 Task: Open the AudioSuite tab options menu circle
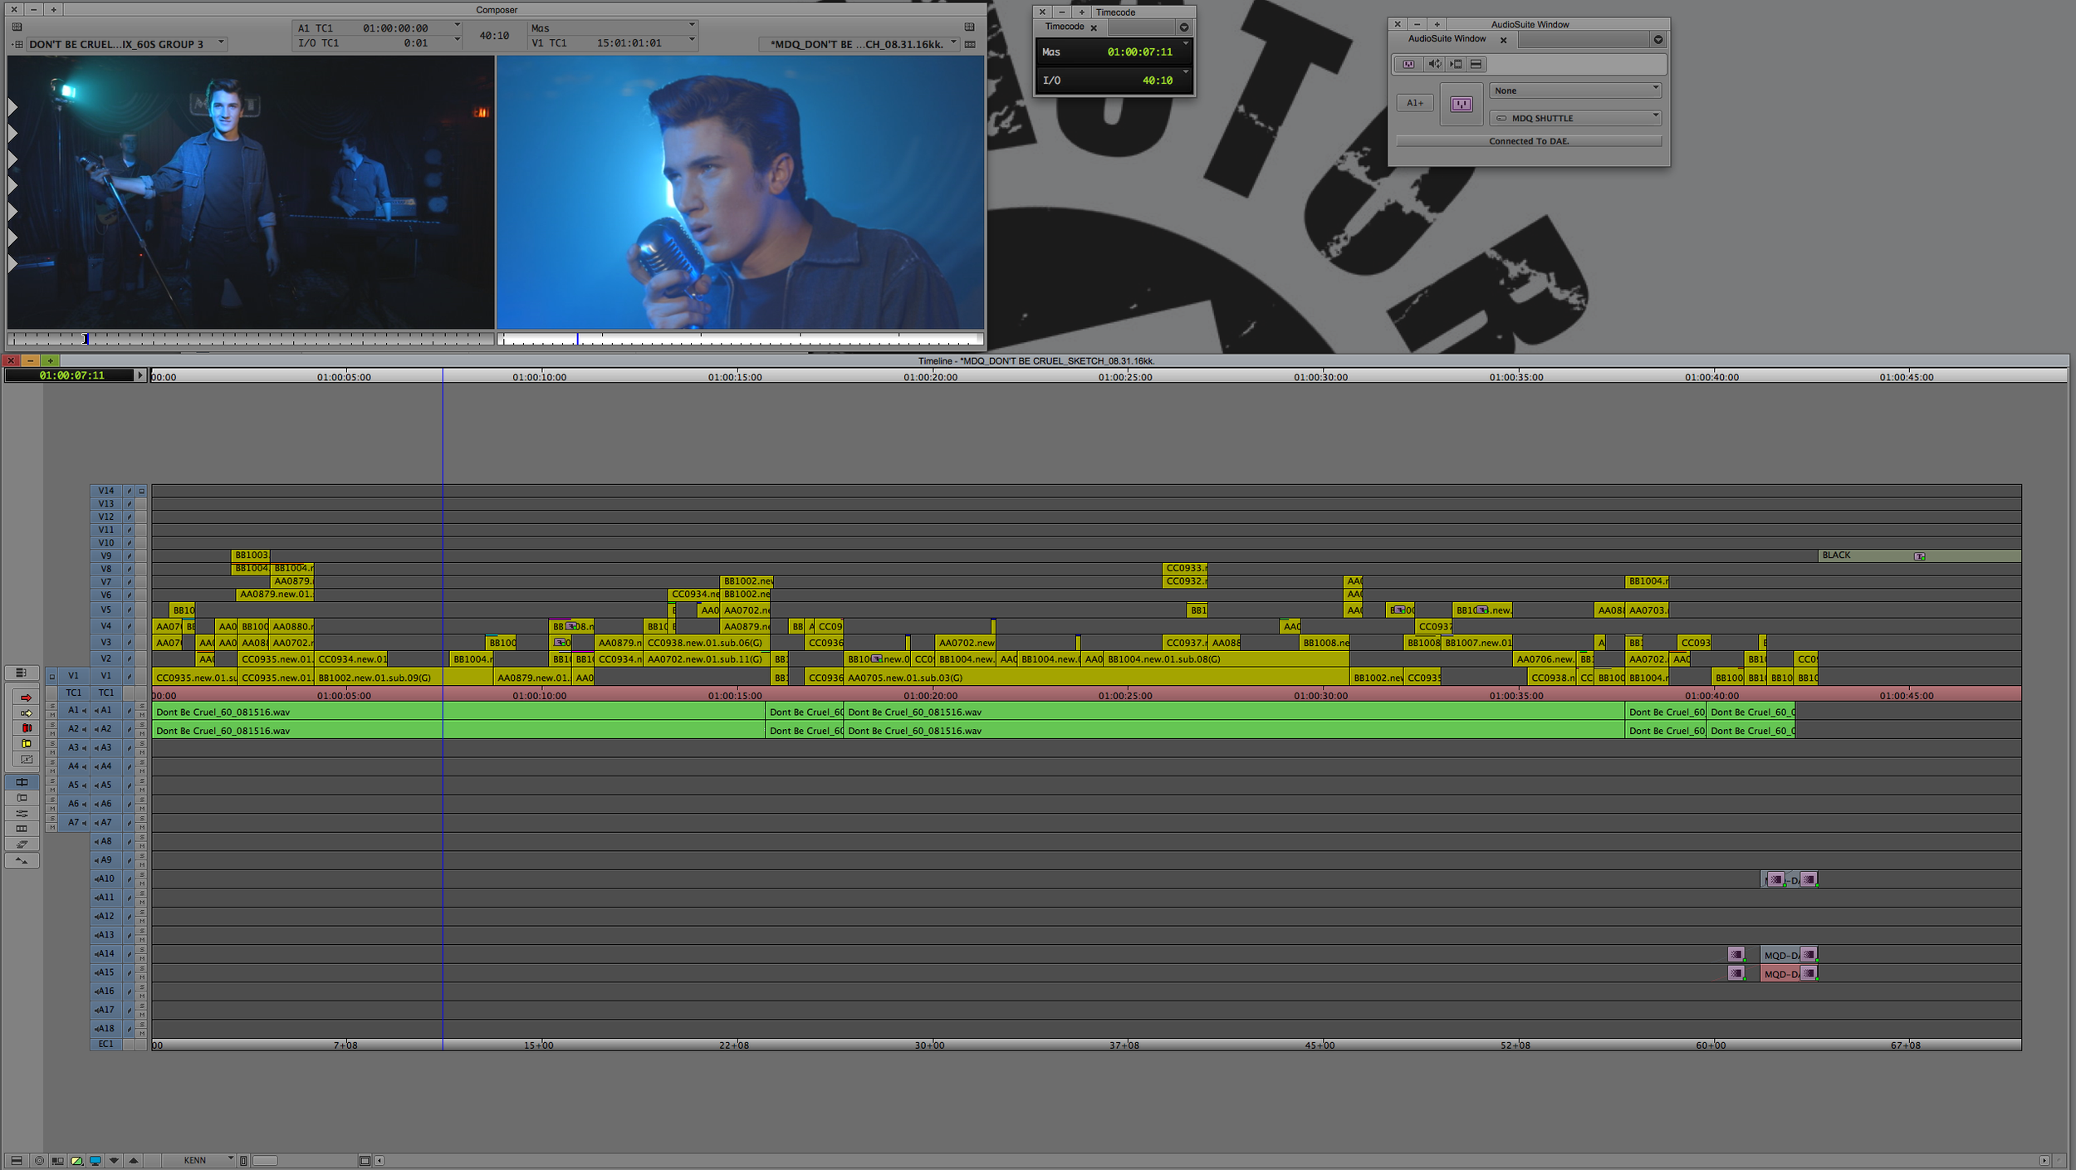tap(1658, 40)
